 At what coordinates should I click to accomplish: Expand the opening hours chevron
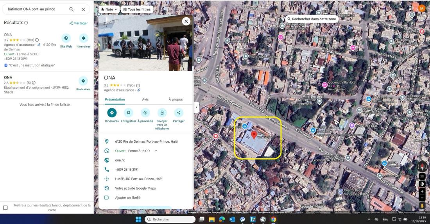click(156, 151)
